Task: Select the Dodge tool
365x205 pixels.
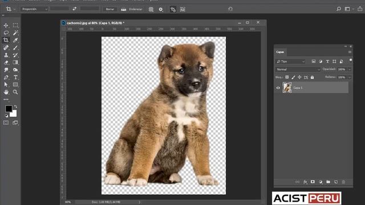Action: point(15,69)
